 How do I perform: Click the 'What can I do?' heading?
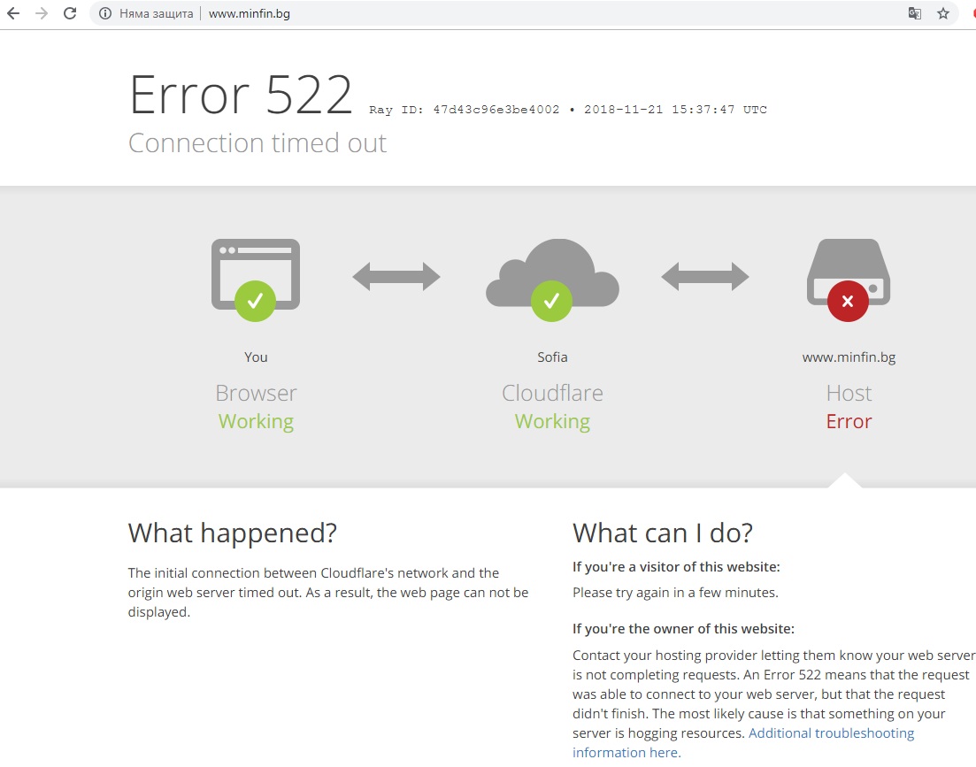tap(662, 533)
